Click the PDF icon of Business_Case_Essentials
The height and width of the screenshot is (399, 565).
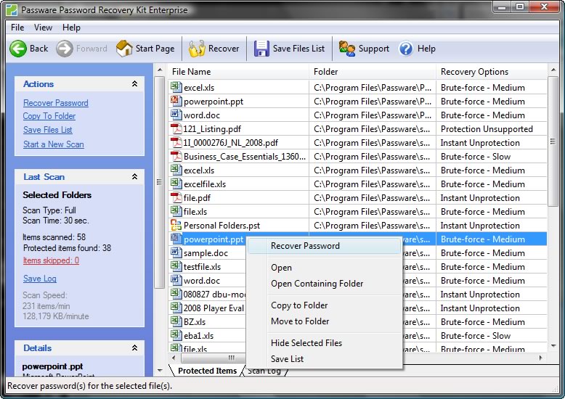(x=176, y=156)
